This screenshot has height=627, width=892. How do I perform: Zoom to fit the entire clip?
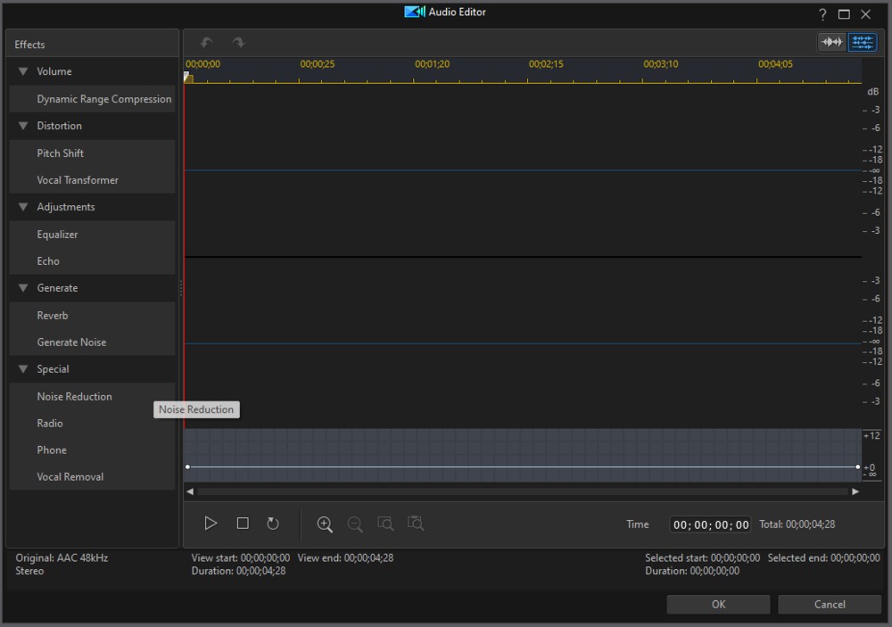click(415, 524)
